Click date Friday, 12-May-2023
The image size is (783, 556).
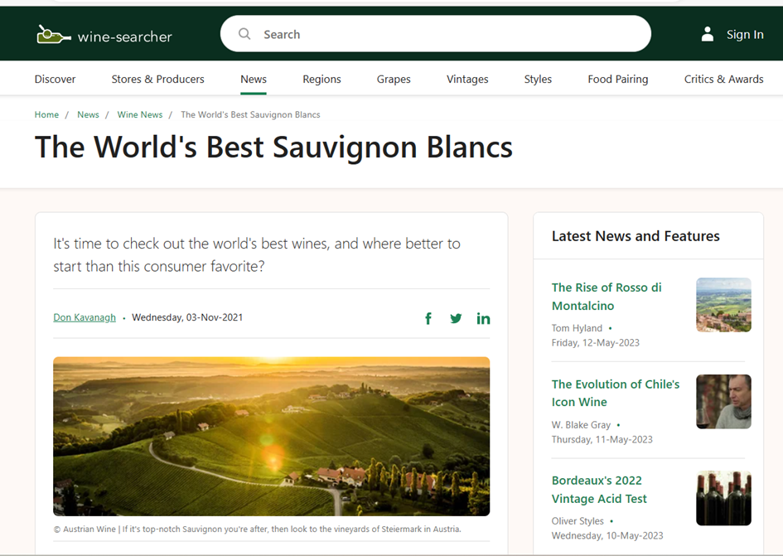click(x=595, y=343)
